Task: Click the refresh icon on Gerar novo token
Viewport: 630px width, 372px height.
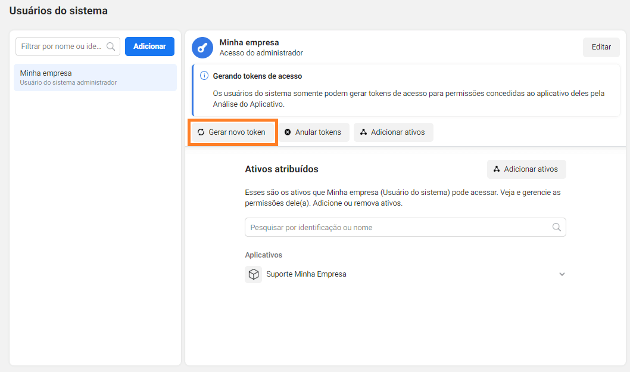Action: click(x=201, y=132)
